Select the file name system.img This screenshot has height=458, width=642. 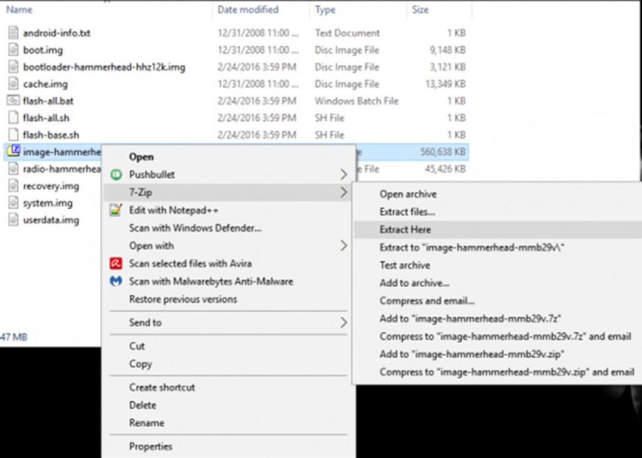click(48, 203)
